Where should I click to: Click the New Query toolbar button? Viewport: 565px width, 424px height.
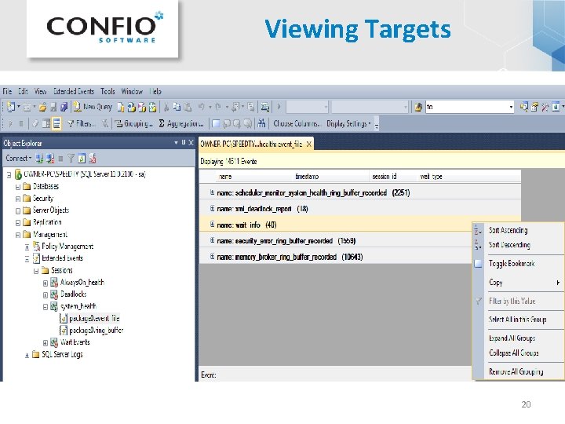93,107
